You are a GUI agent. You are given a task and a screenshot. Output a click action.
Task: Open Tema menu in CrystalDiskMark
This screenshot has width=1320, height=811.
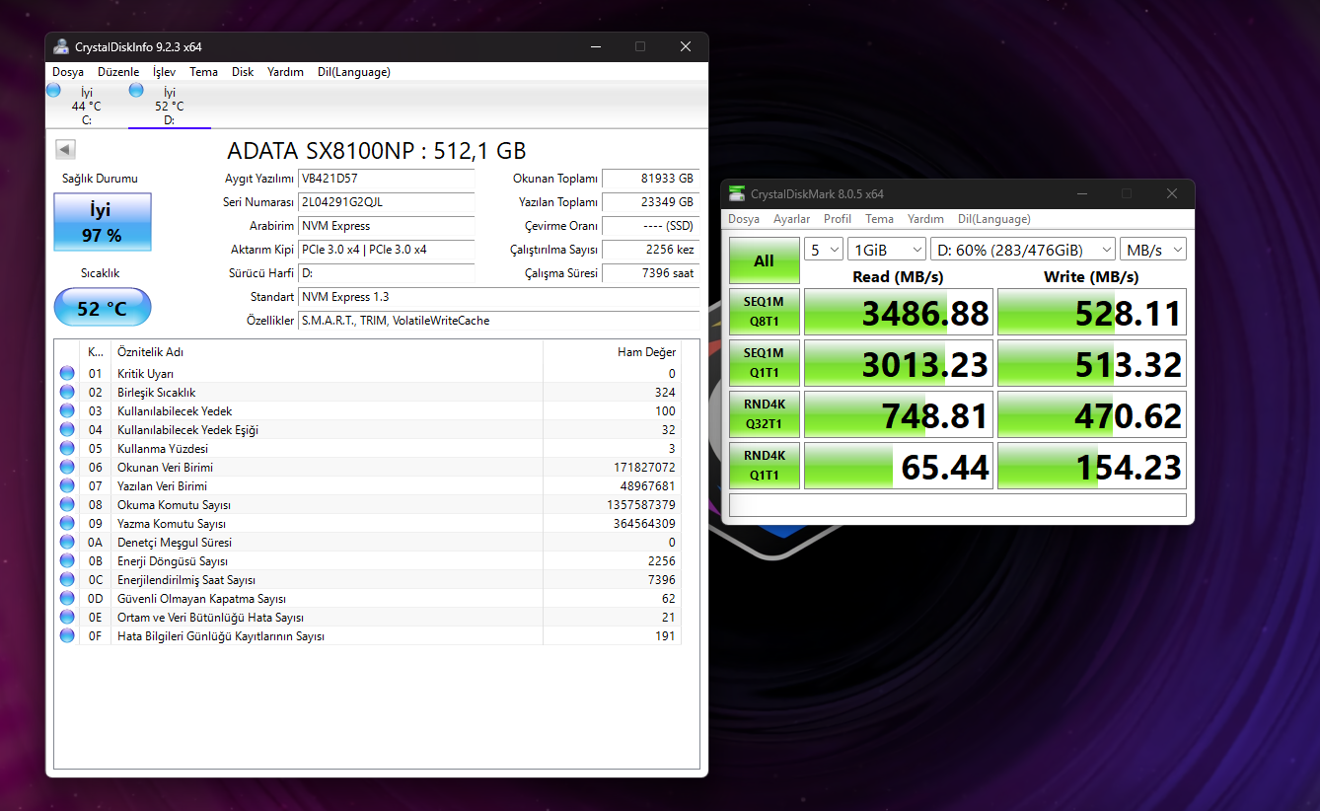click(x=879, y=219)
